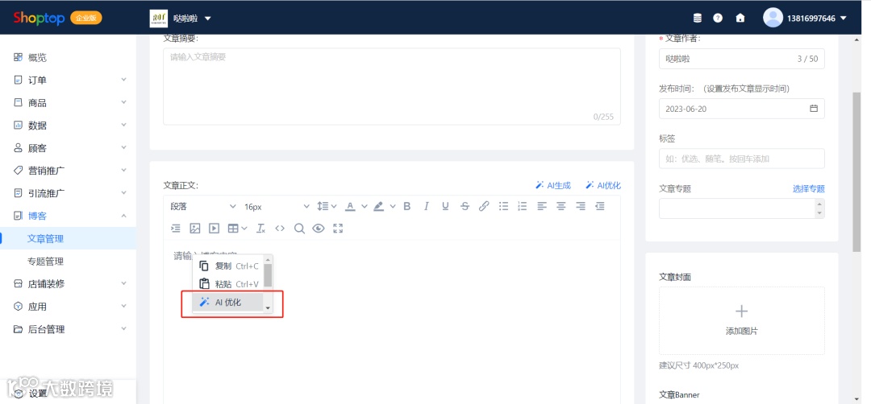Click the 文章作者 input field
871x404 pixels.
pos(742,59)
